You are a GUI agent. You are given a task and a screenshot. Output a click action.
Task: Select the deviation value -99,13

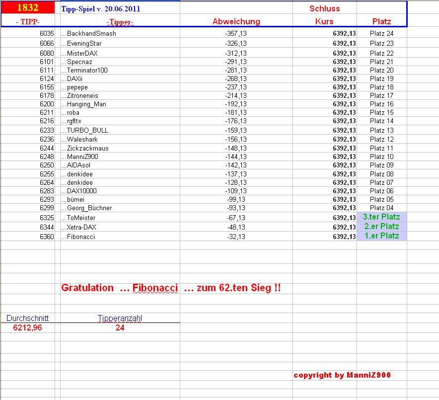(x=236, y=199)
